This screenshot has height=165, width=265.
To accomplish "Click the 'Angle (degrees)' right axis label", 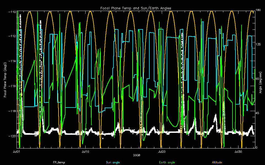I will pos(260,82).
